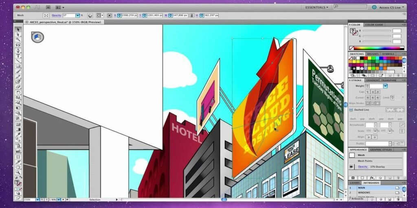The height and width of the screenshot is (208, 417).
Task: Click the W width input field
Action: [x=180, y=16]
